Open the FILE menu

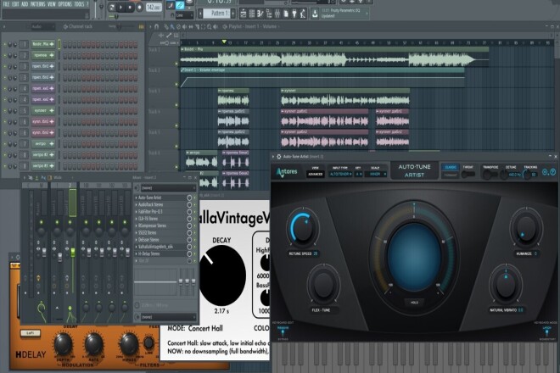[x=6, y=4]
